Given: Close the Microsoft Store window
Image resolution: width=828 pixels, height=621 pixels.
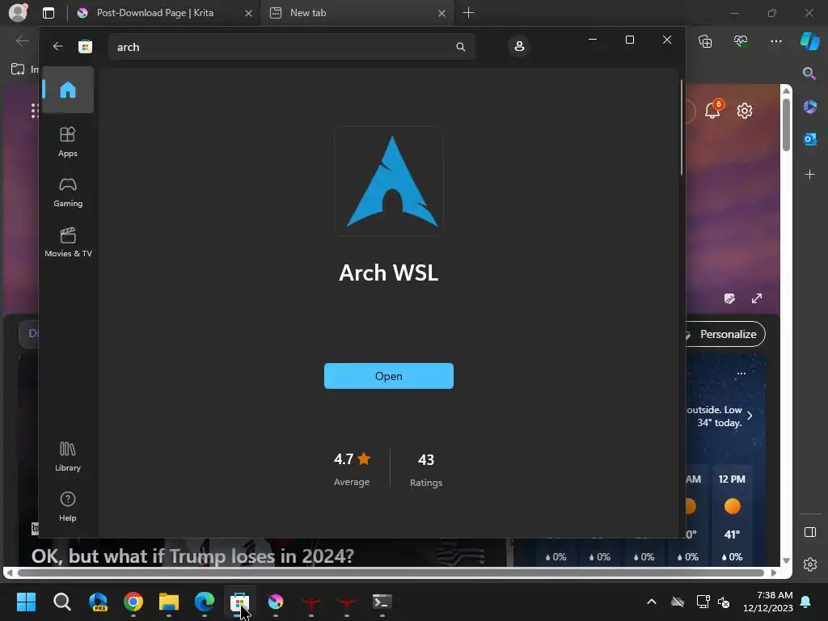Looking at the screenshot, I should 667,40.
